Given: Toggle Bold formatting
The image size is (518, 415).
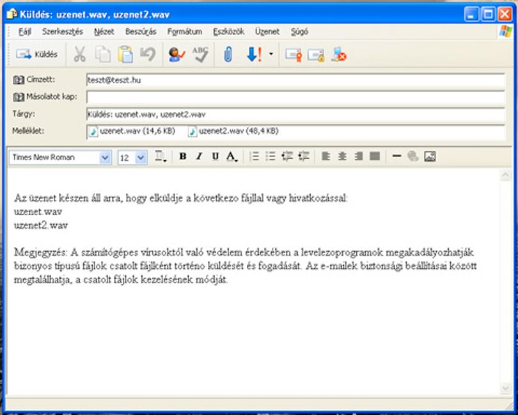Looking at the screenshot, I should point(183,156).
